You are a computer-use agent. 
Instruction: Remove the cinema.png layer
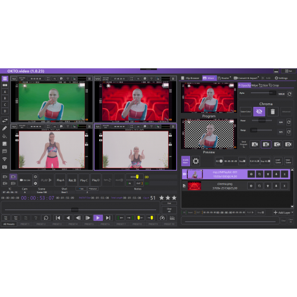[x=285, y=186]
